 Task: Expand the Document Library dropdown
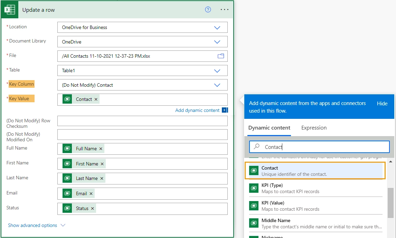pyautogui.click(x=217, y=42)
